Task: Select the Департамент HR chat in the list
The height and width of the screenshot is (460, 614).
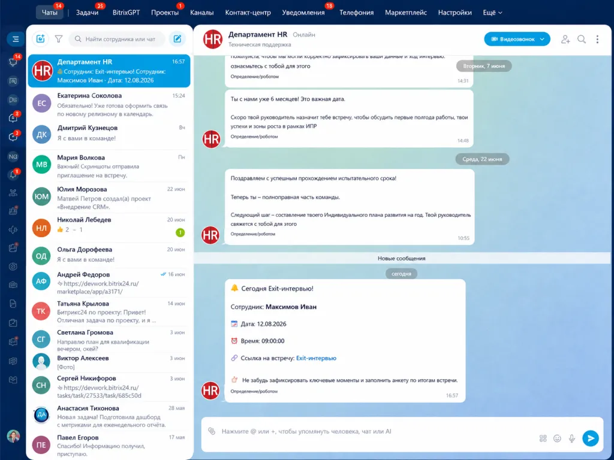Action: pos(109,71)
